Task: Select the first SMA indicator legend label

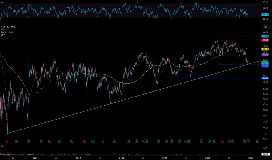Action: 3,30
